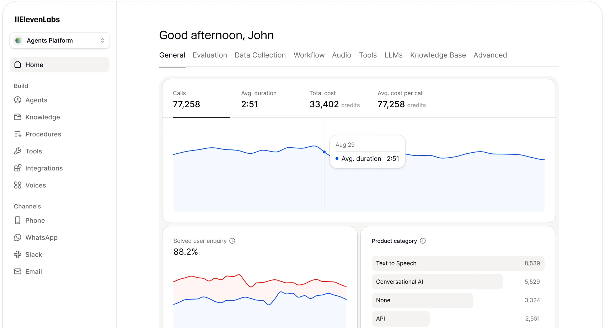The width and height of the screenshot is (605, 328).
Task: Open the Agents sidebar link
Action: (x=36, y=100)
